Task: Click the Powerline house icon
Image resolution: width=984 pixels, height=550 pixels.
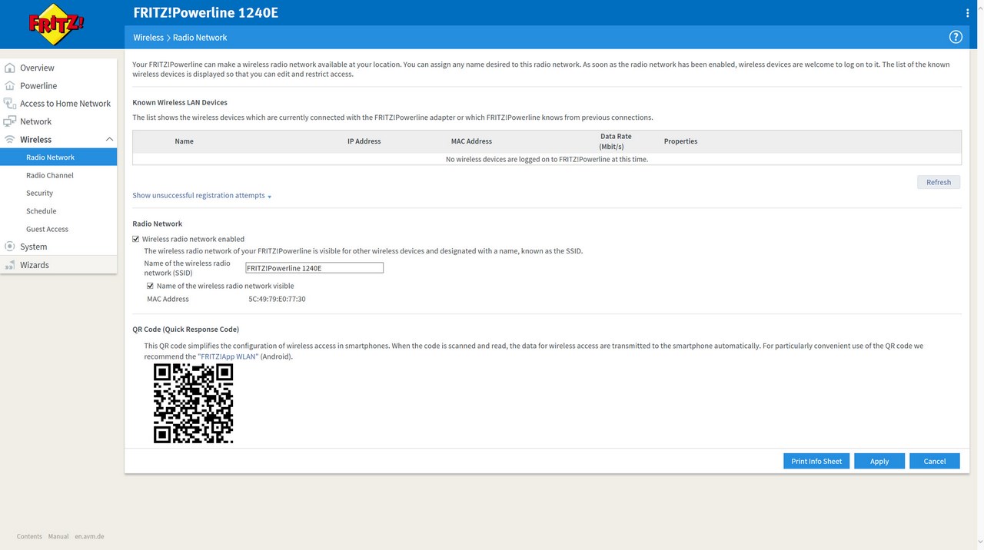Action: [x=10, y=85]
